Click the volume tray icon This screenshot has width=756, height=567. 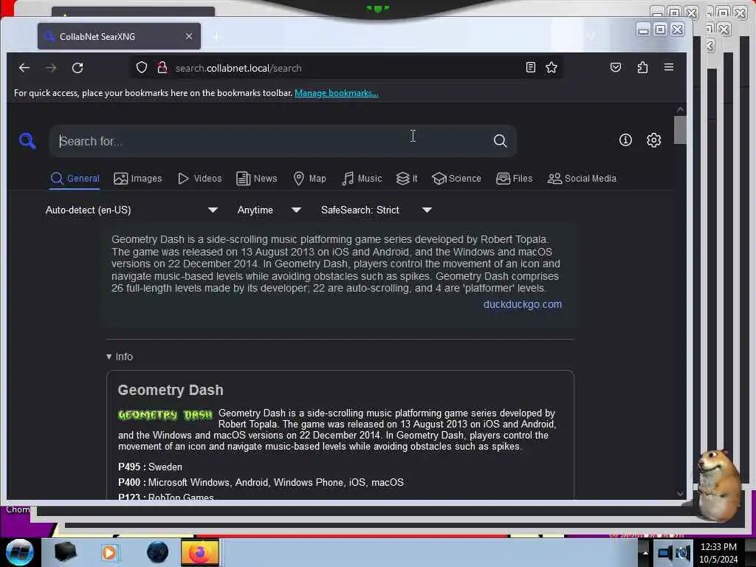tap(682, 553)
